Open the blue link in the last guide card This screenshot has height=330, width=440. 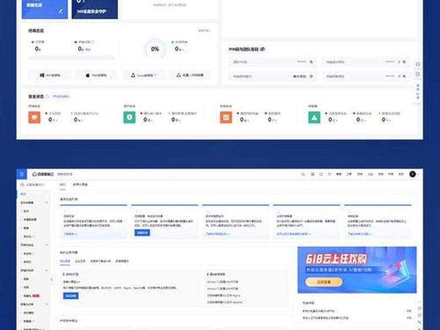tap(360, 234)
